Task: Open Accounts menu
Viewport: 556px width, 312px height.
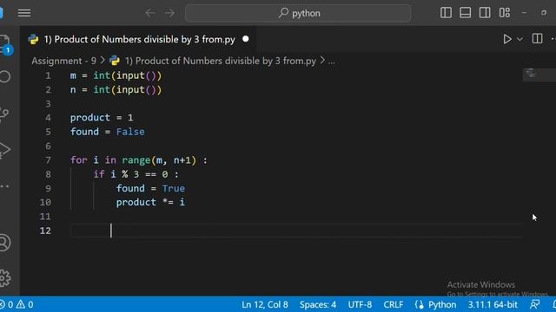Action: 5,243
